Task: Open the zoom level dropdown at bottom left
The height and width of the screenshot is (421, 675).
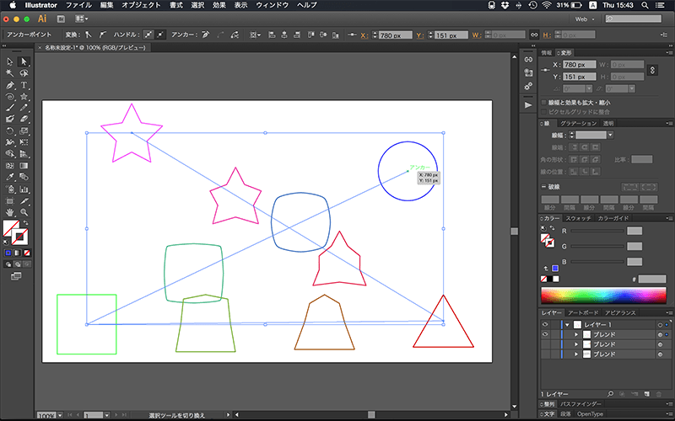Action: click(60, 415)
